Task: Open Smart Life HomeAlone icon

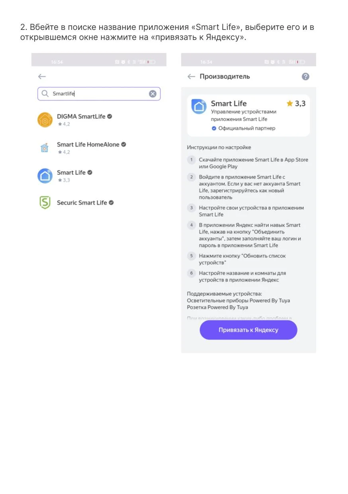Action: (x=45, y=148)
